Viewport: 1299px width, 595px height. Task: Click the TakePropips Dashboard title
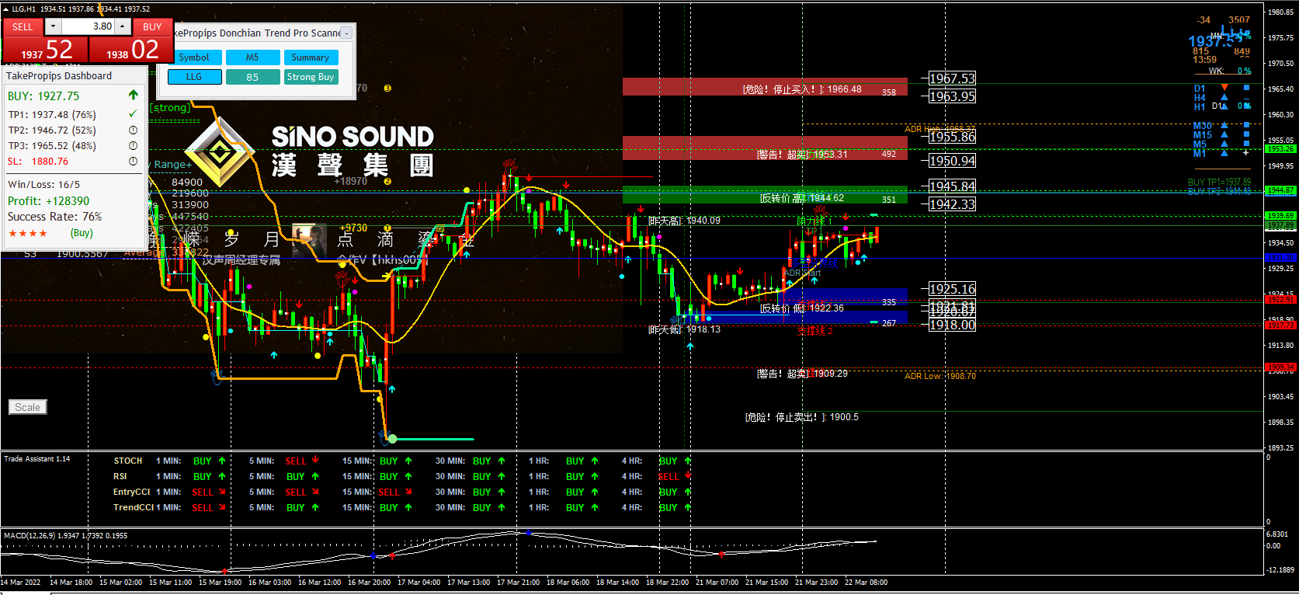[x=59, y=76]
